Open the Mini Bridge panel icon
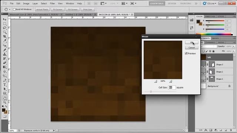237x133 pixels. pos(191,20)
